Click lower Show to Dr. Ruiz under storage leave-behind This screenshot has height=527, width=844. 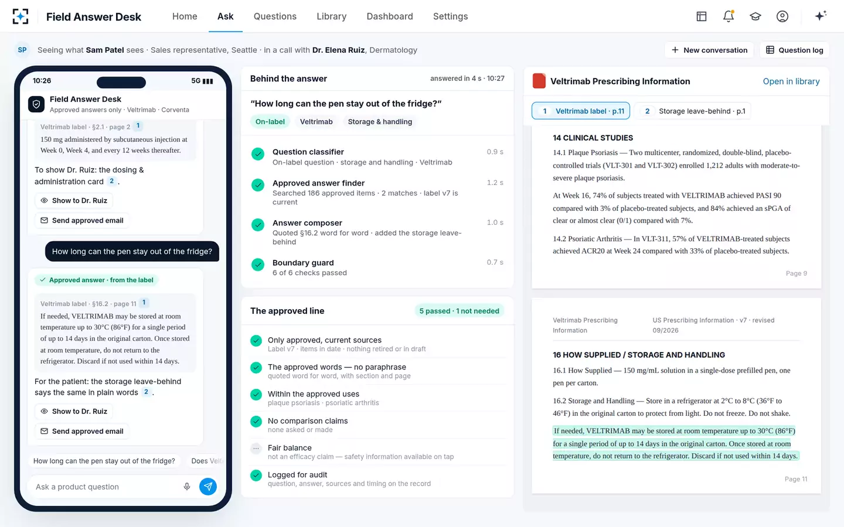pyautogui.click(x=74, y=411)
